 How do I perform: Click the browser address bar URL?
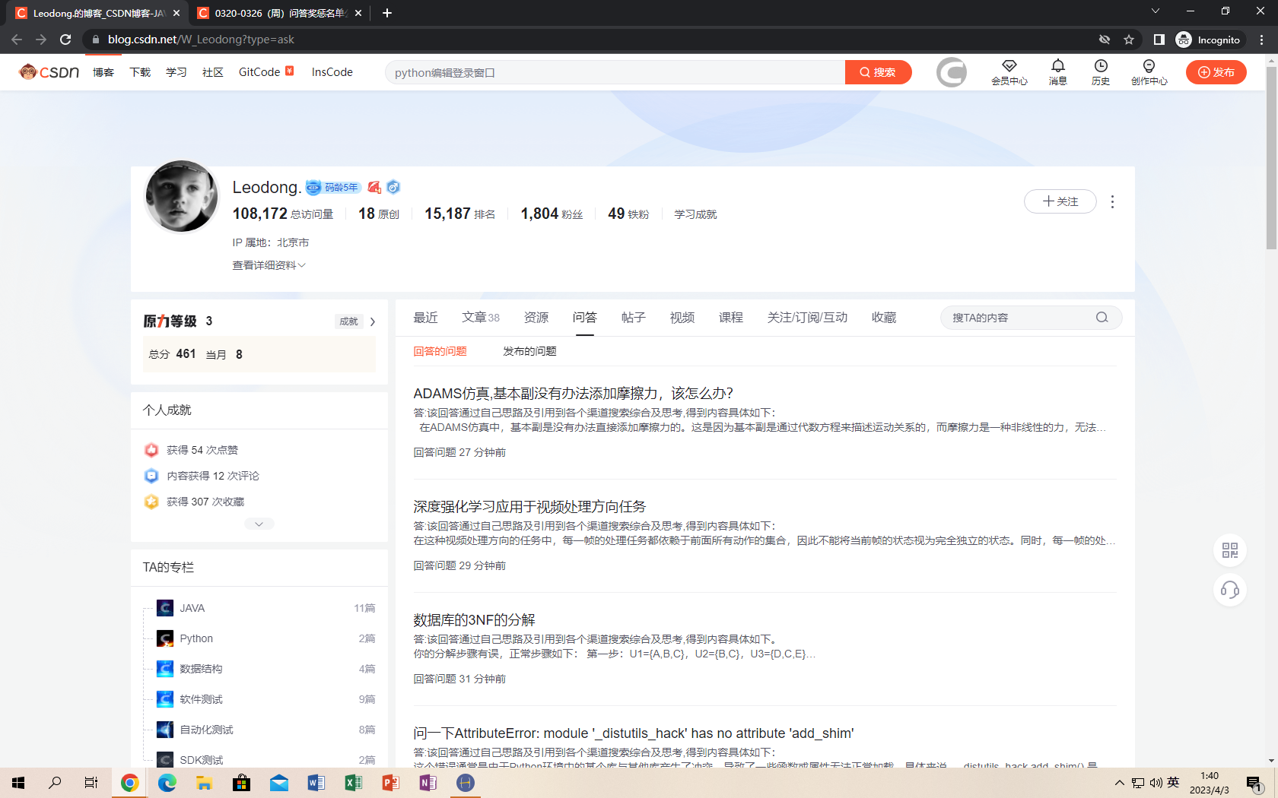(x=201, y=40)
